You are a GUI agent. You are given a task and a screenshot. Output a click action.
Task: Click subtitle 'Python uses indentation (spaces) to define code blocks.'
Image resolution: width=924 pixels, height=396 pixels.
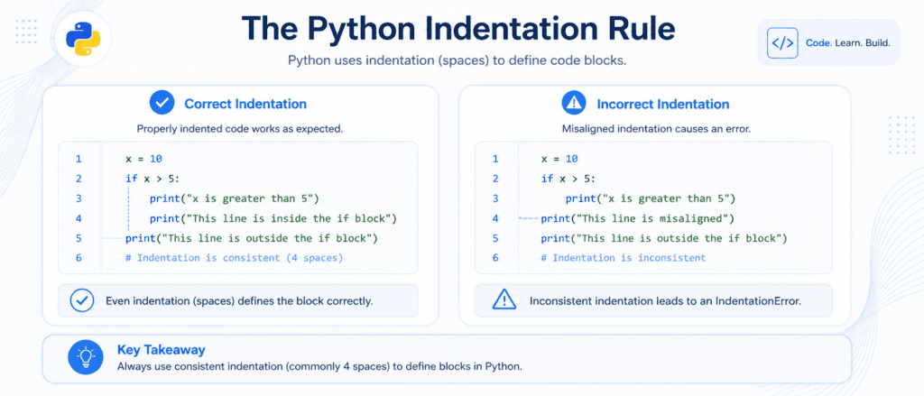[457, 60]
